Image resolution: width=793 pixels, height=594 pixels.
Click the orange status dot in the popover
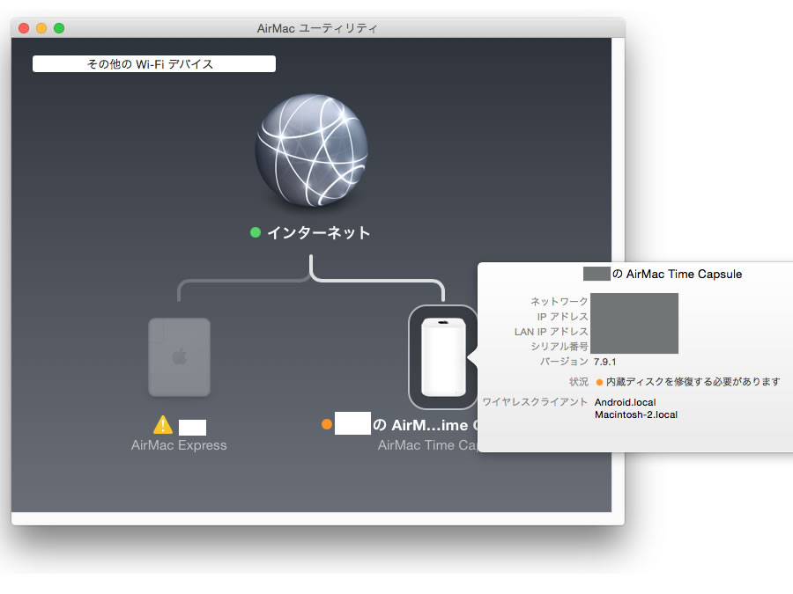599,383
